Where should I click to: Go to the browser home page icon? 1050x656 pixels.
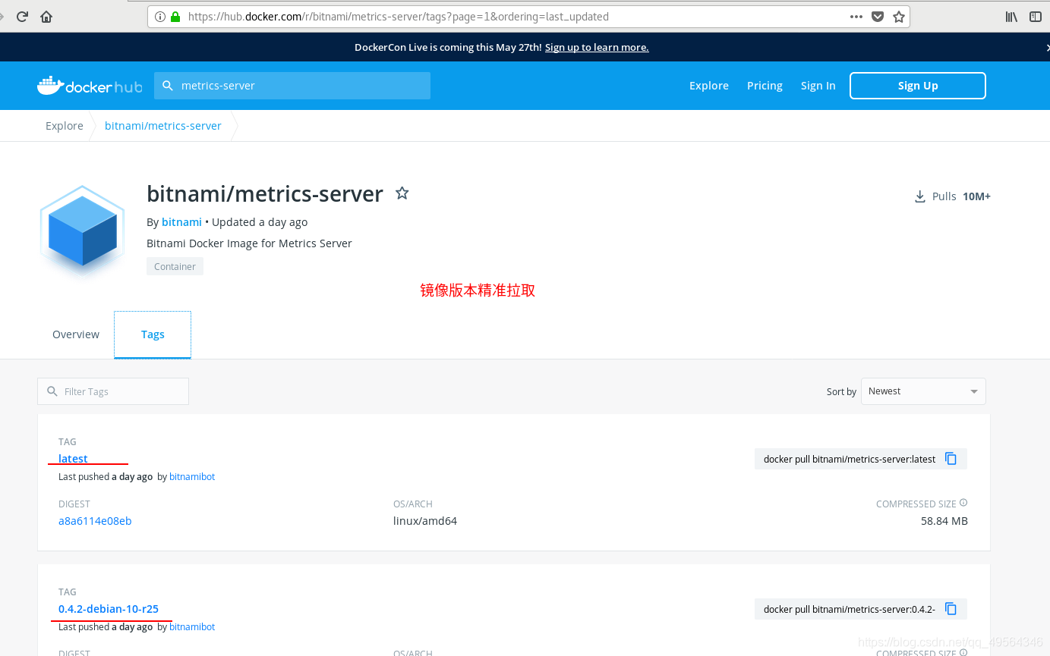(46, 17)
